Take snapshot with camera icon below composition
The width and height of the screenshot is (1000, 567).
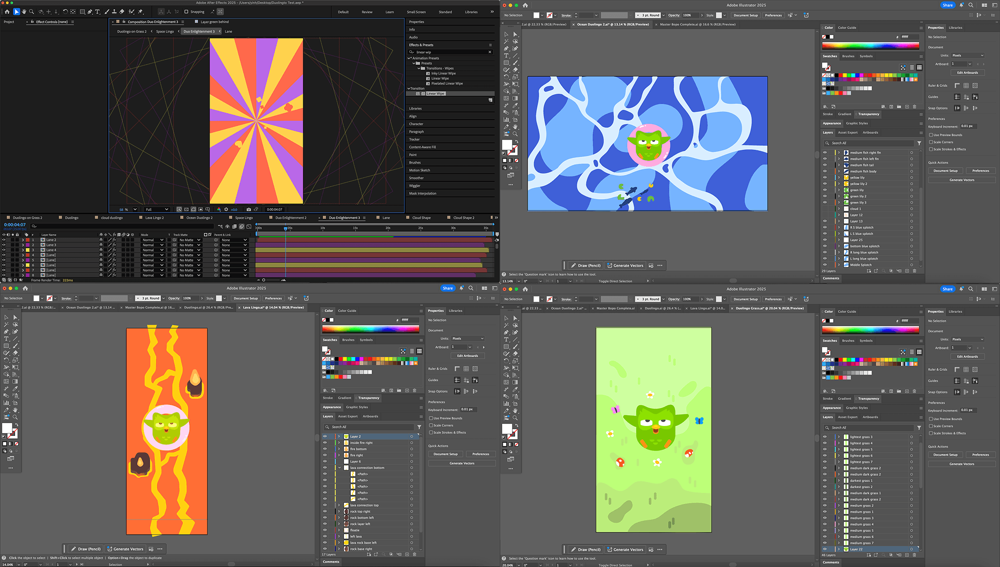(249, 209)
